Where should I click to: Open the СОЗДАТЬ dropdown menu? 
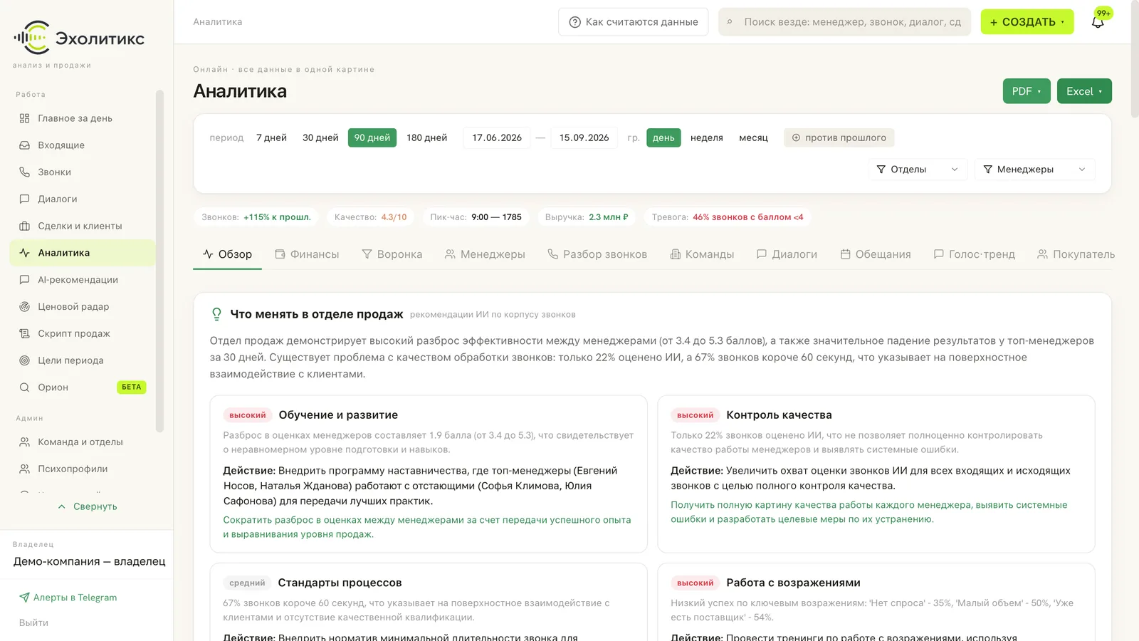point(1027,22)
